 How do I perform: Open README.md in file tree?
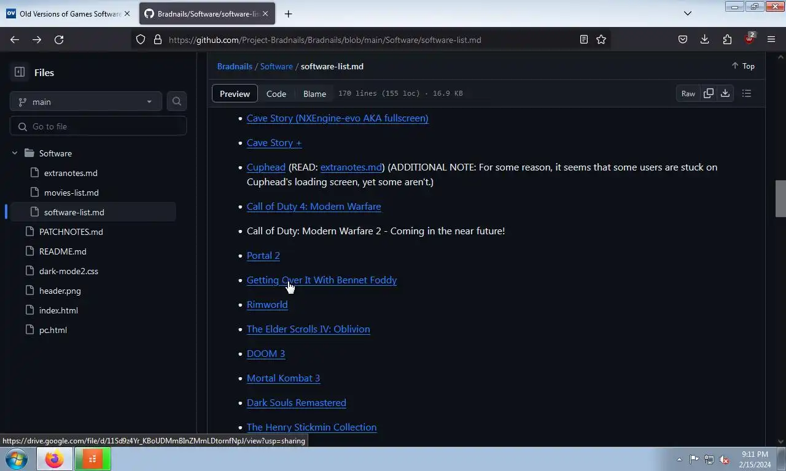[63, 251]
